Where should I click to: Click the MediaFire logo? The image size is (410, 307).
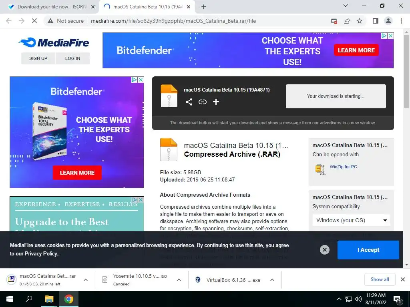(x=54, y=42)
